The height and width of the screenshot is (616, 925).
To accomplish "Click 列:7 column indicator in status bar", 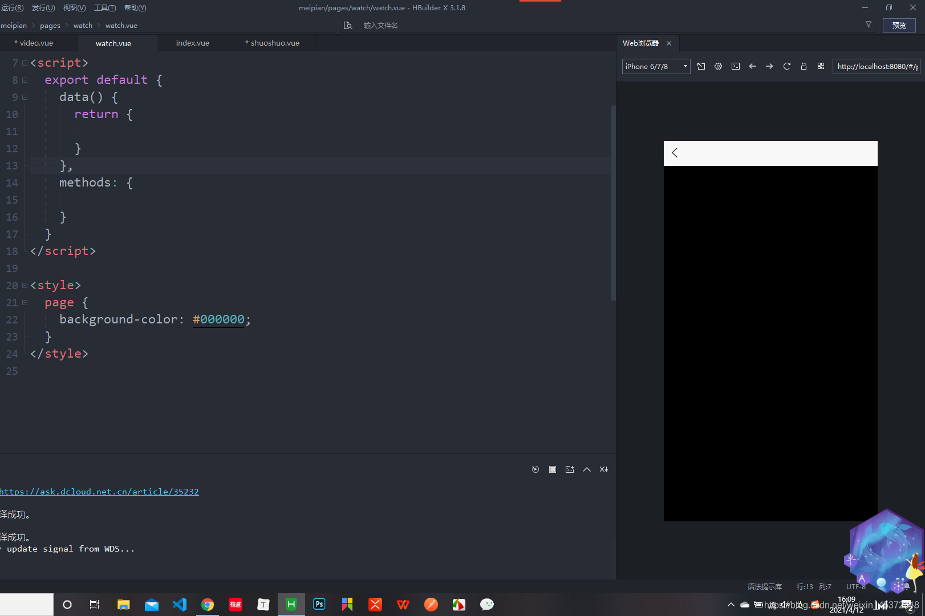I will pyautogui.click(x=825, y=586).
